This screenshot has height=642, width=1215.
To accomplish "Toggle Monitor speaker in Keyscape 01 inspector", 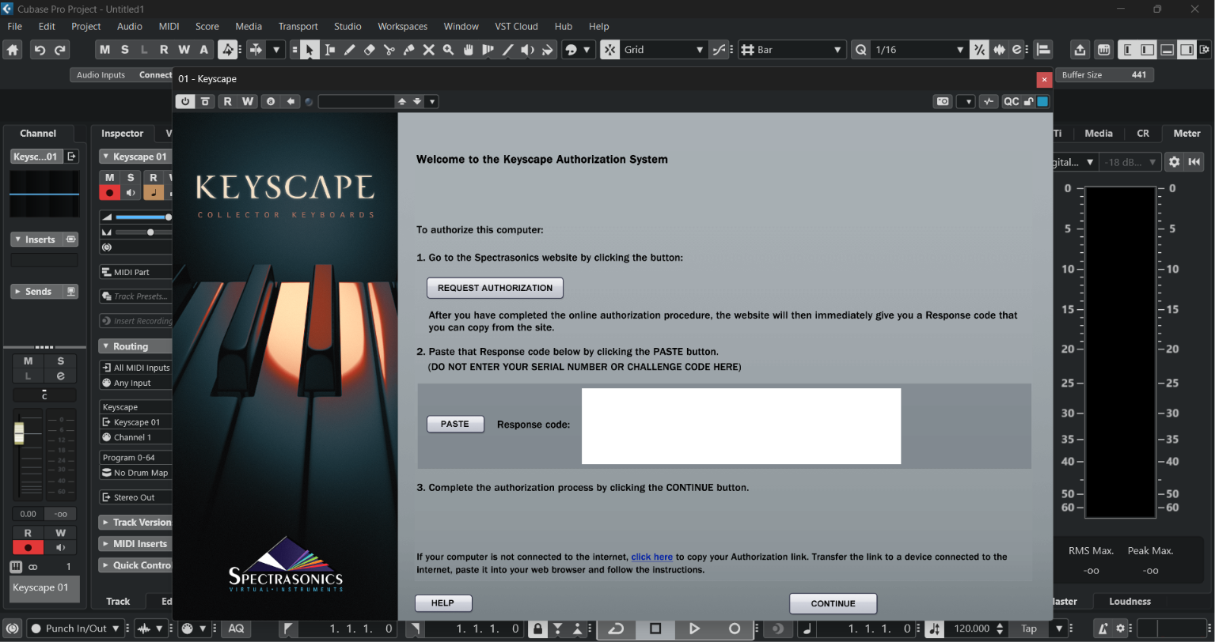I will (x=131, y=192).
